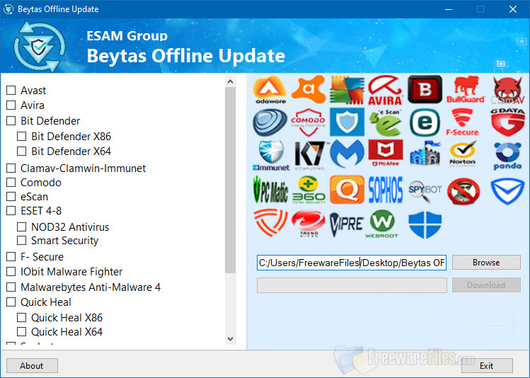Click the 360 Total Security logo
This screenshot has width=530, height=378.
pos(309,190)
